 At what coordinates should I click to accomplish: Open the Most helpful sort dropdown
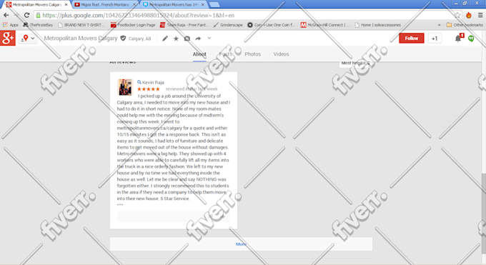[x=355, y=64]
